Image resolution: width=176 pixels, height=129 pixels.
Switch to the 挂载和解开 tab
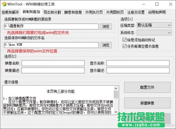point(10,12)
